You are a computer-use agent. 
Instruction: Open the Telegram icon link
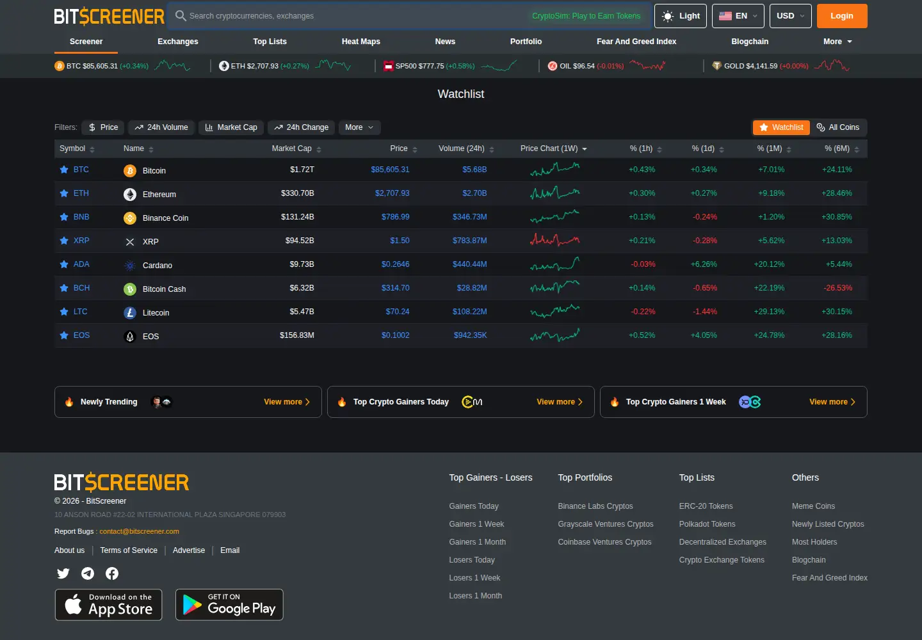click(x=88, y=573)
